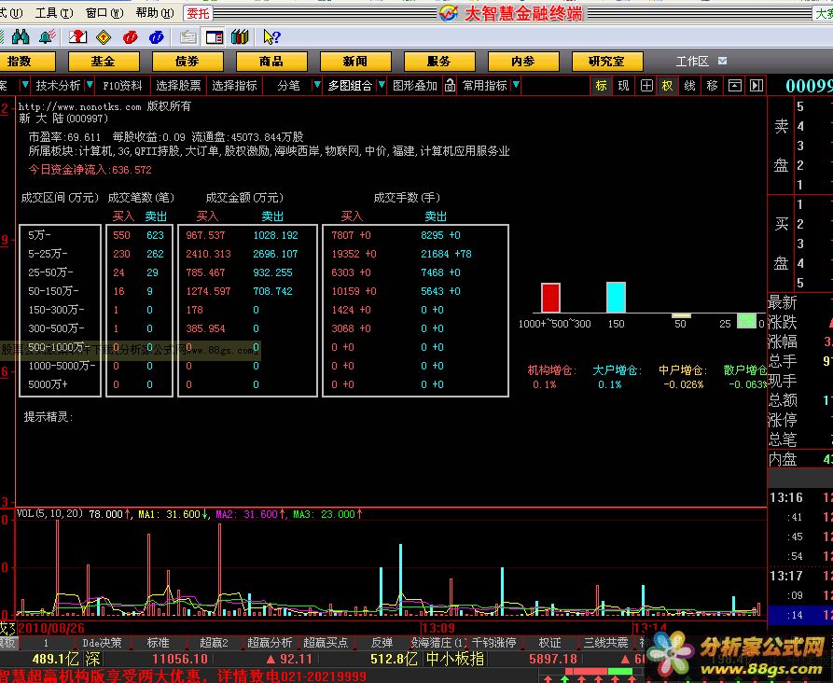Click the red bar in distribution chart
The height and width of the screenshot is (683, 833).
pyautogui.click(x=550, y=298)
